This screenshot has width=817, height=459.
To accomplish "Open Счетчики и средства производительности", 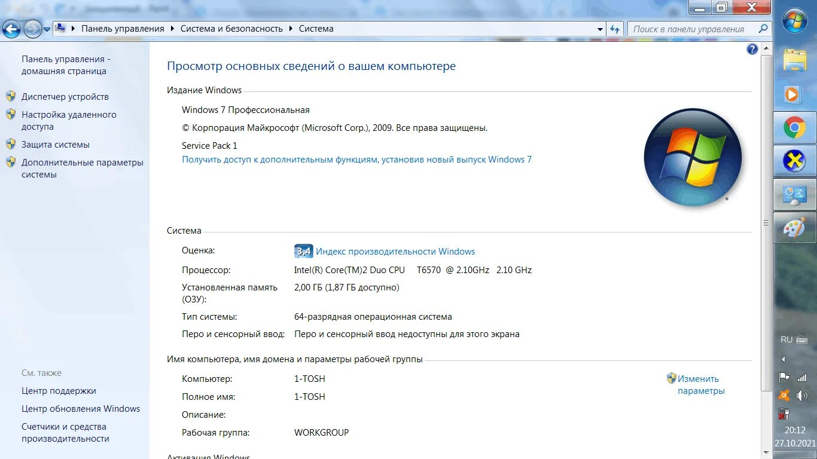I will [65, 432].
